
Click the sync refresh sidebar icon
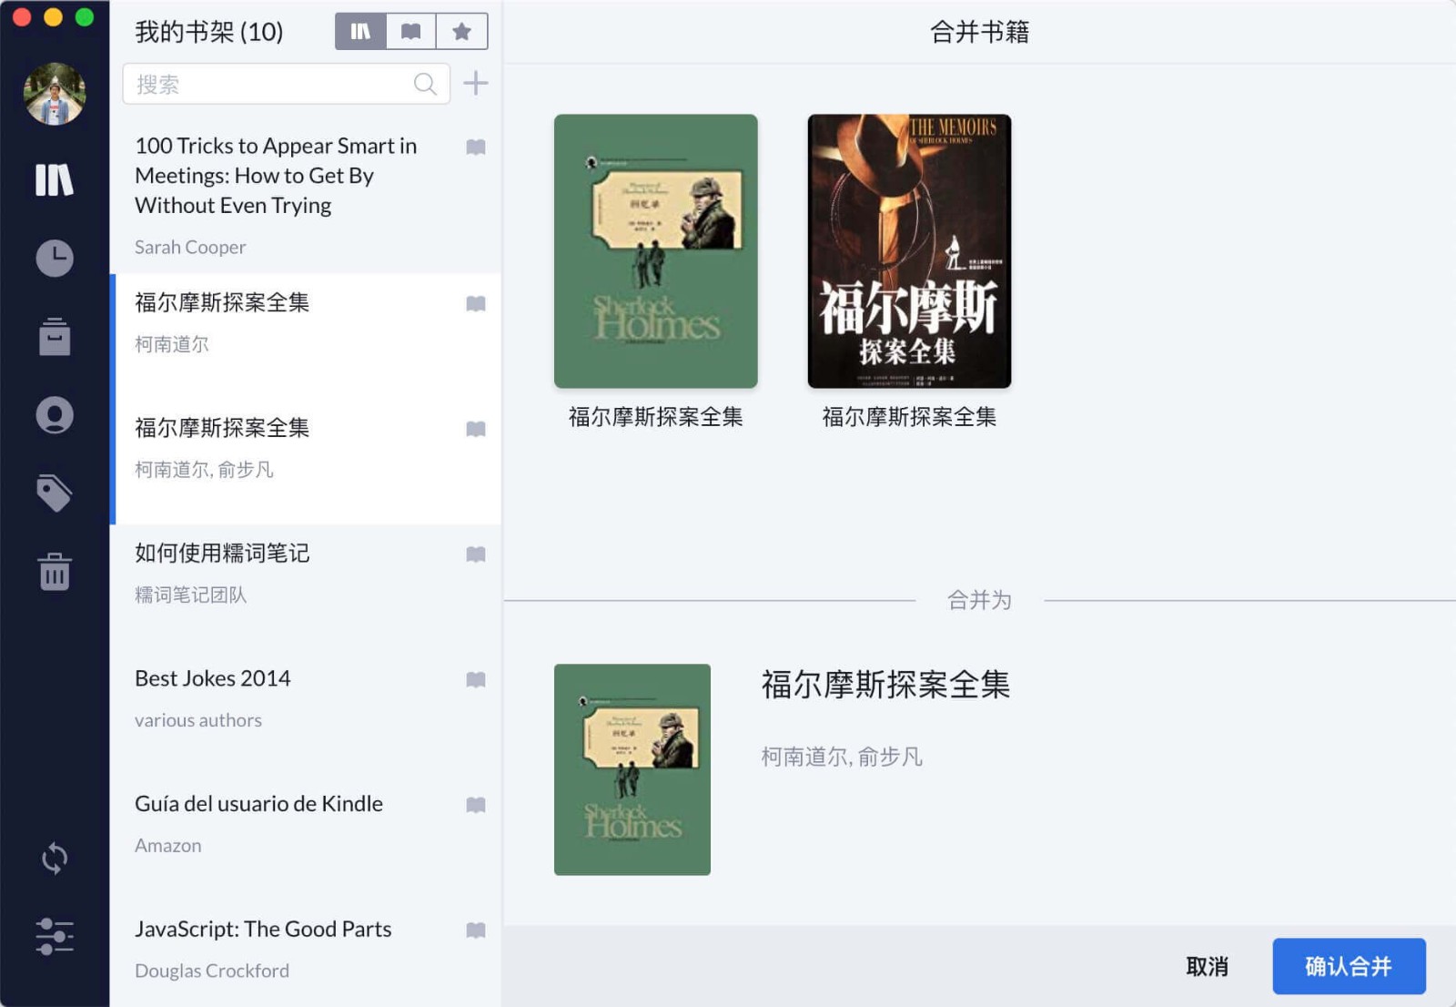(55, 858)
